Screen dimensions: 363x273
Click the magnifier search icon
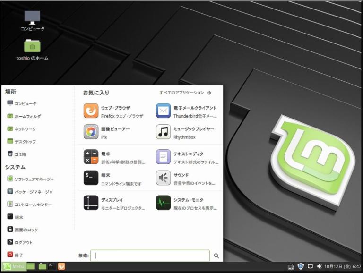(x=216, y=256)
